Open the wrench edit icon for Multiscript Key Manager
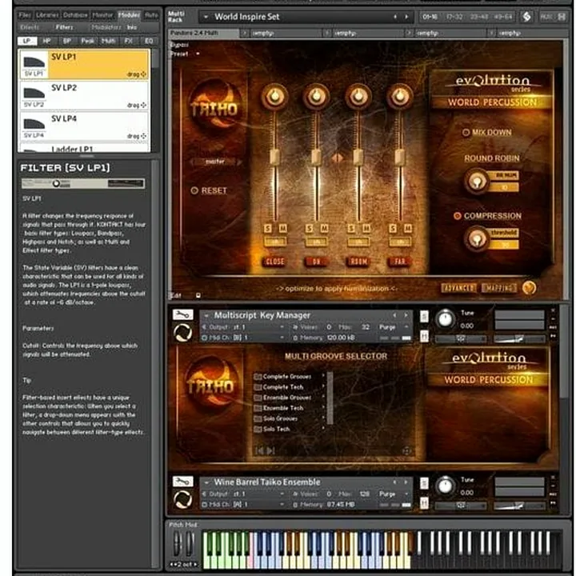576x576 pixels. point(182,315)
